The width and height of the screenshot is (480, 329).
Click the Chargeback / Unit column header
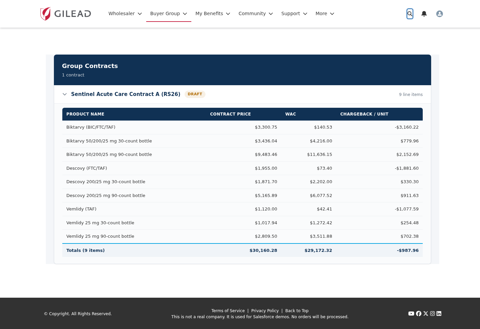click(364, 114)
